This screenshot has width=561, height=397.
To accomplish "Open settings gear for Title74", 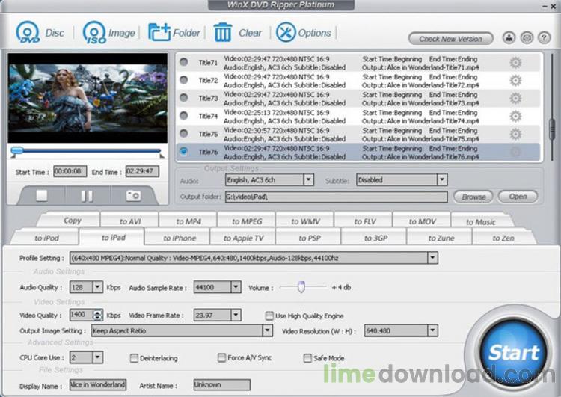I will tap(515, 116).
